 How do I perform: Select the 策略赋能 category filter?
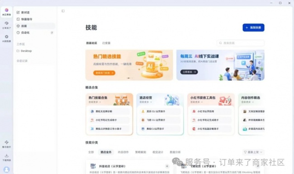140,152
